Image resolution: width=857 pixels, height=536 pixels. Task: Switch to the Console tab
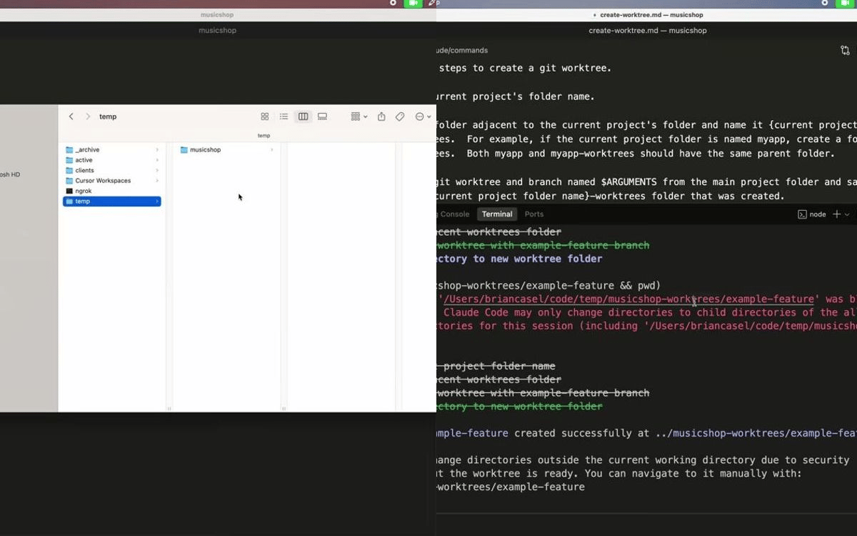[x=454, y=214]
